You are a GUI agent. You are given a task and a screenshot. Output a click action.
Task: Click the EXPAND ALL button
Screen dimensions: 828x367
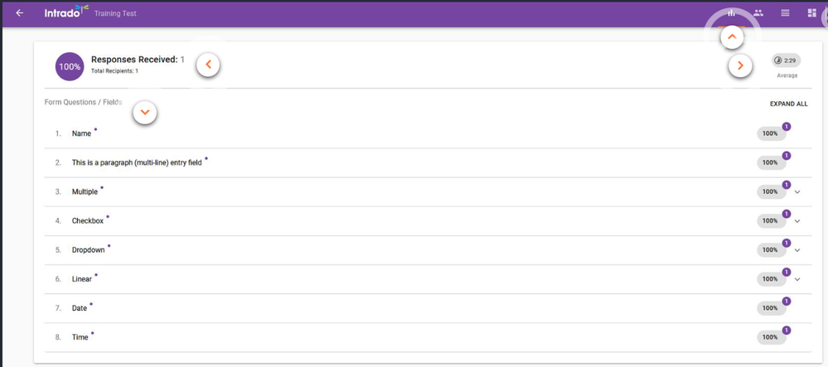click(x=788, y=104)
